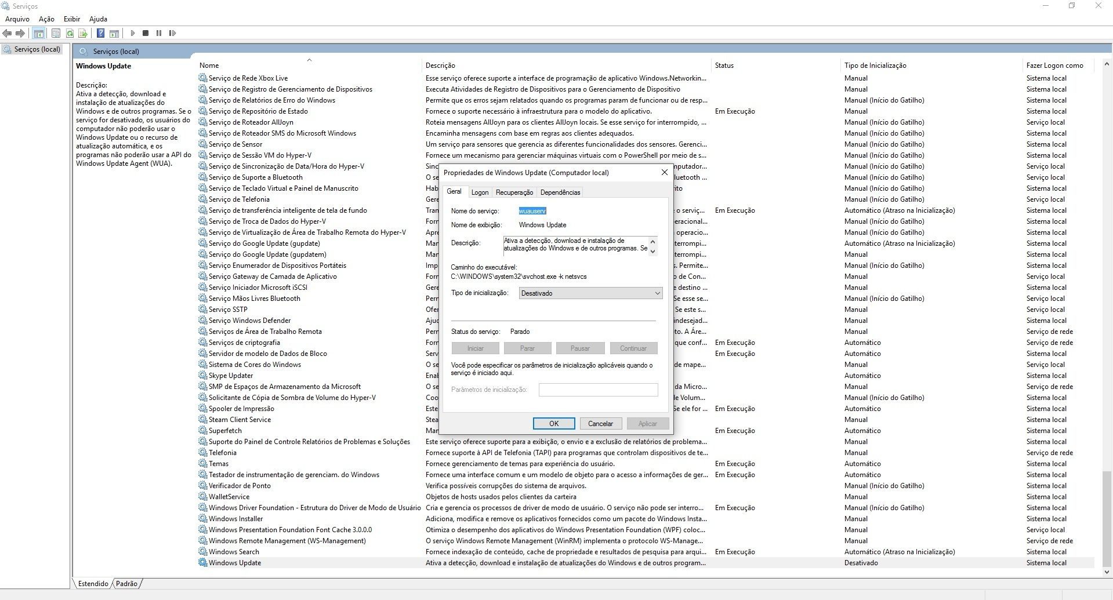The height and width of the screenshot is (600, 1113).
Task: Open the Help toolbar icon
Action: [100, 33]
